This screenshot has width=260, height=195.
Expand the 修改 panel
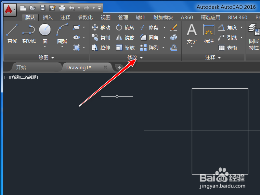coord(135,58)
